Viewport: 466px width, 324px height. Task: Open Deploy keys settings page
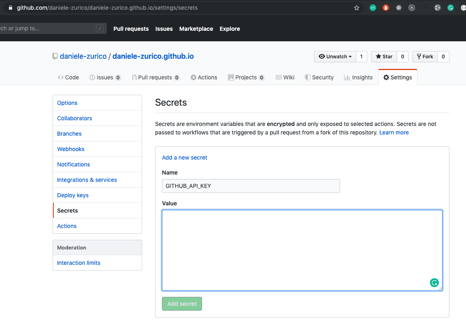click(x=97, y=195)
